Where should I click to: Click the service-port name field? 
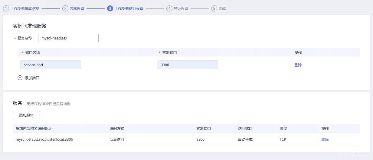[51, 65]
